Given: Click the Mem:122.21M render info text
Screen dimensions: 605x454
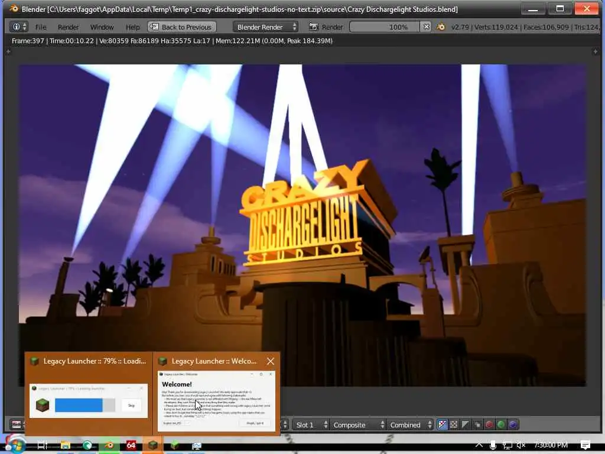Looking at the screenshot, I should click(x=237, y=41).
